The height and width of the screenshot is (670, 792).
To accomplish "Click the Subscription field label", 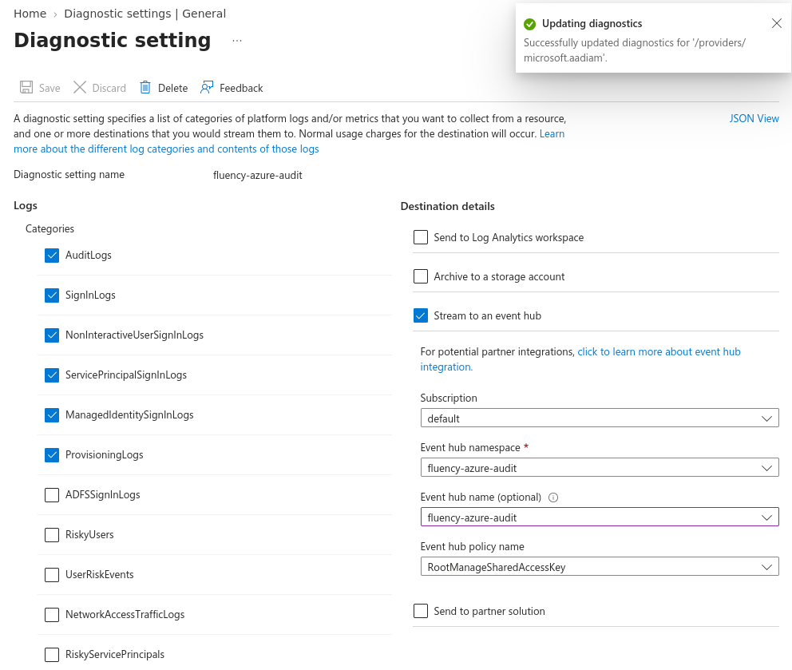I will click(x=449, y=398).
